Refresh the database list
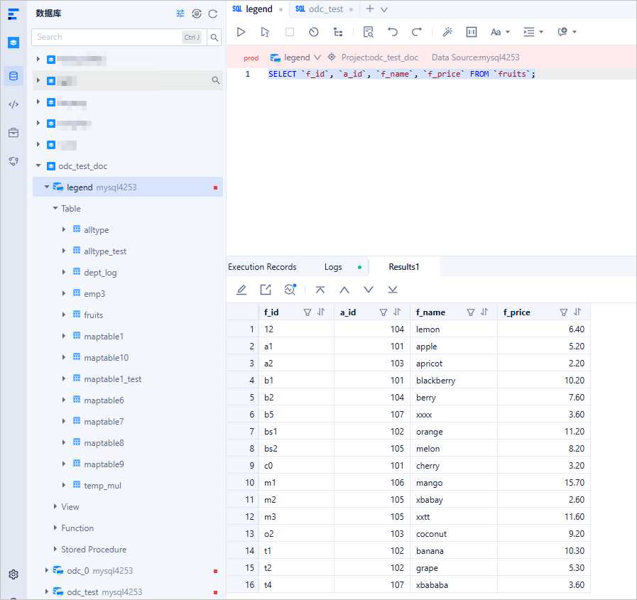Screen dimensions: 637x600 click(213, 13)
